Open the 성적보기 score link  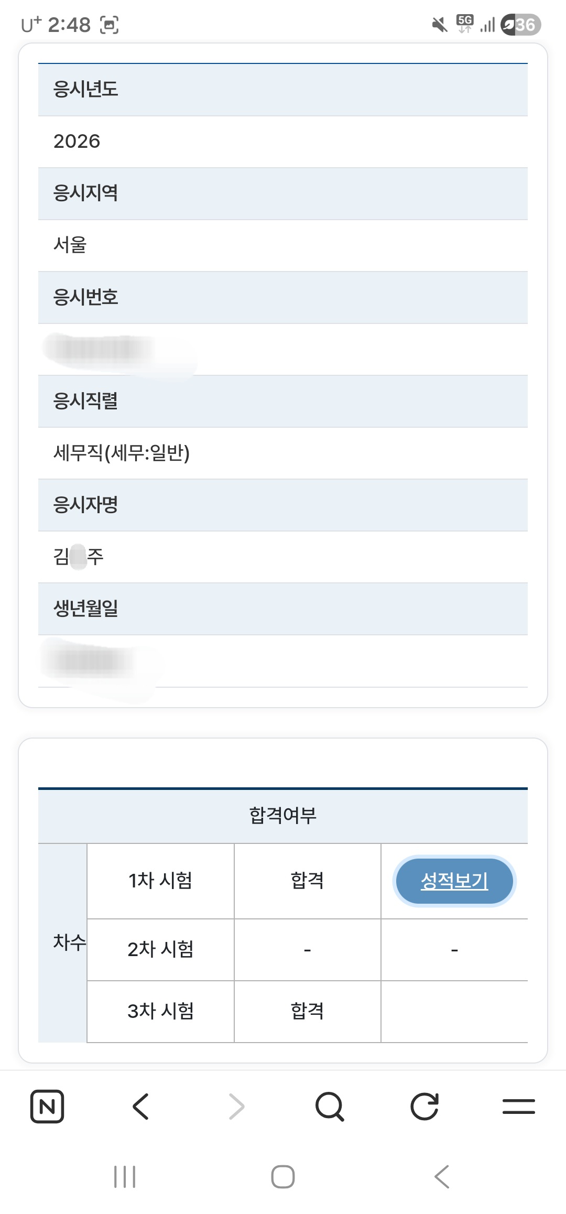[454, 881]
